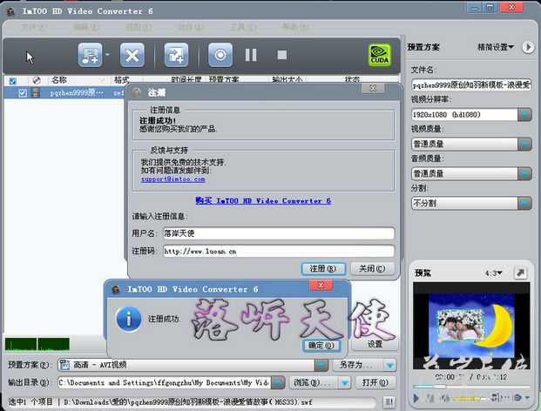Screen dimensions: 541x411
Task: Click into the 输出目录 path field
Action: 165,383
